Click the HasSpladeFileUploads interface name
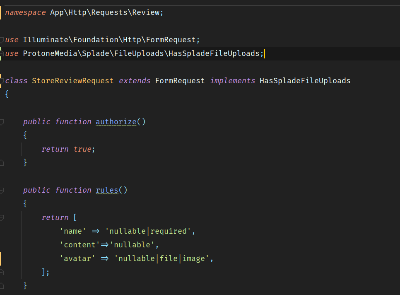 point(305,80)
